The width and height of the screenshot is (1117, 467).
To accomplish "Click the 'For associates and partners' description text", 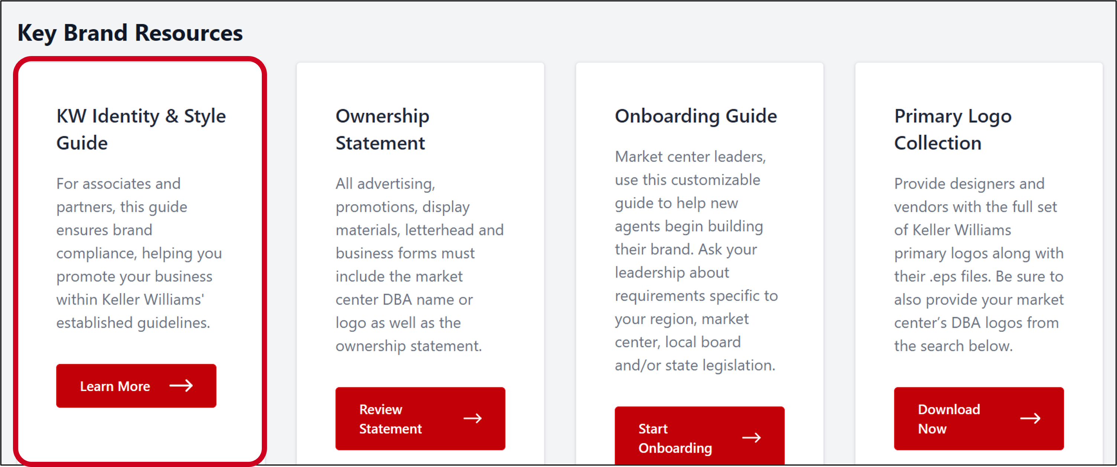I will coord(139,253).
